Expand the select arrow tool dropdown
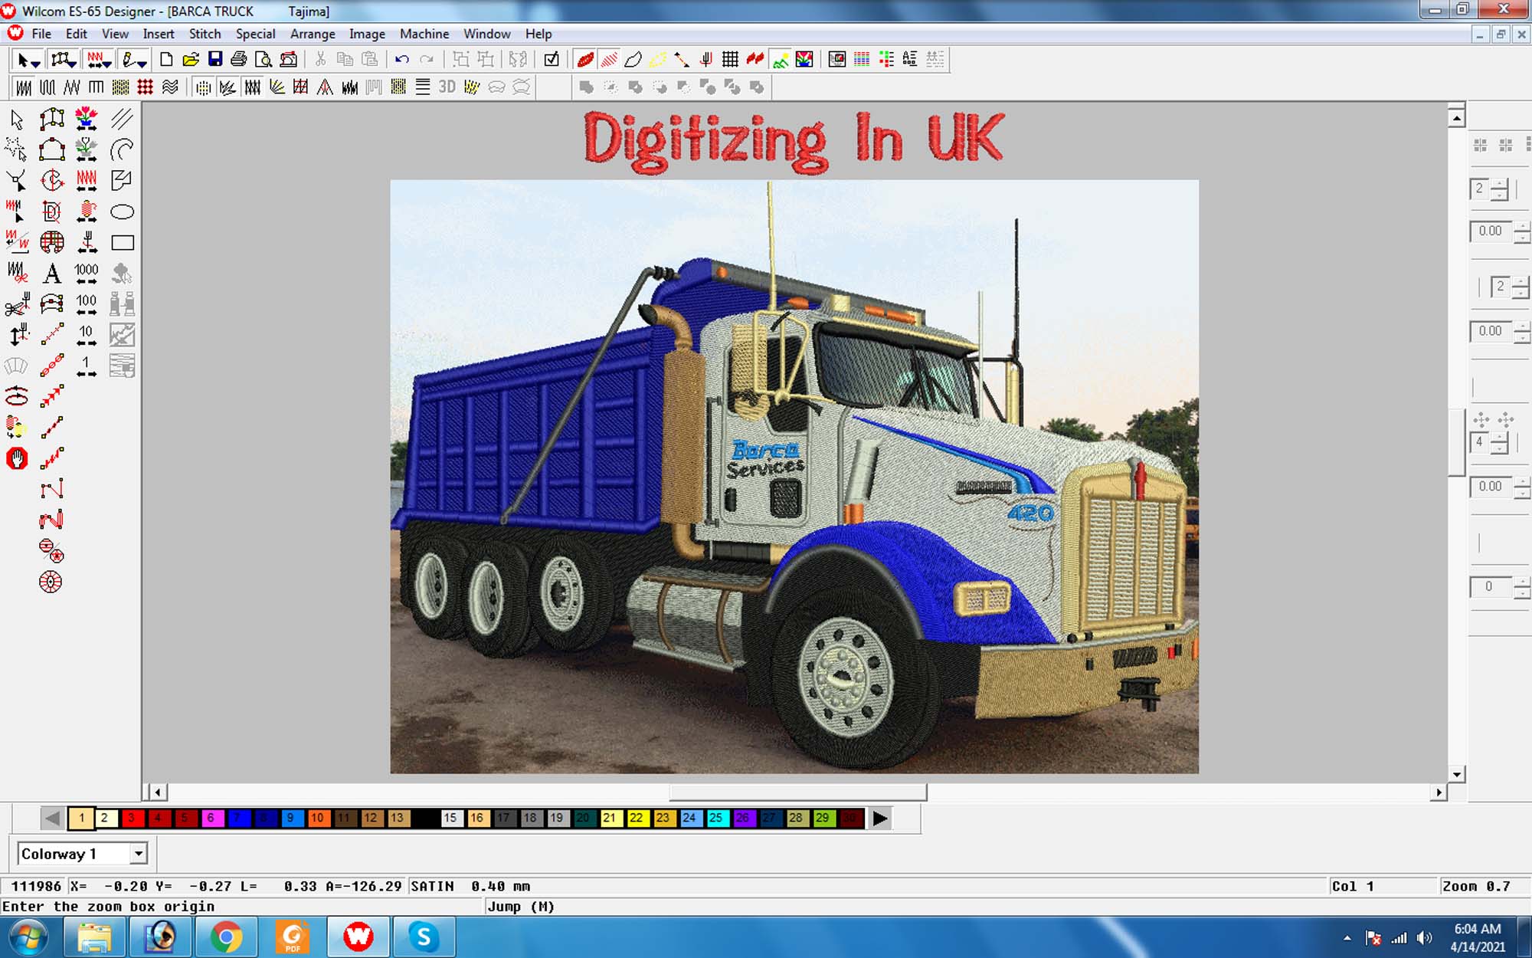Screen dimensions: 1532x958 tap(35, 63)
